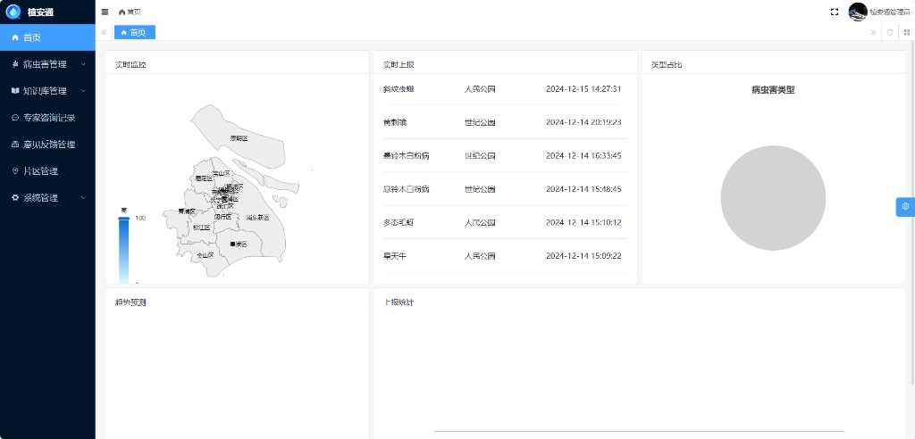This screenshot has height=439, width=915.
Task: Click the tab bar scroll-left double arrow
Action: tap(105, 33)
